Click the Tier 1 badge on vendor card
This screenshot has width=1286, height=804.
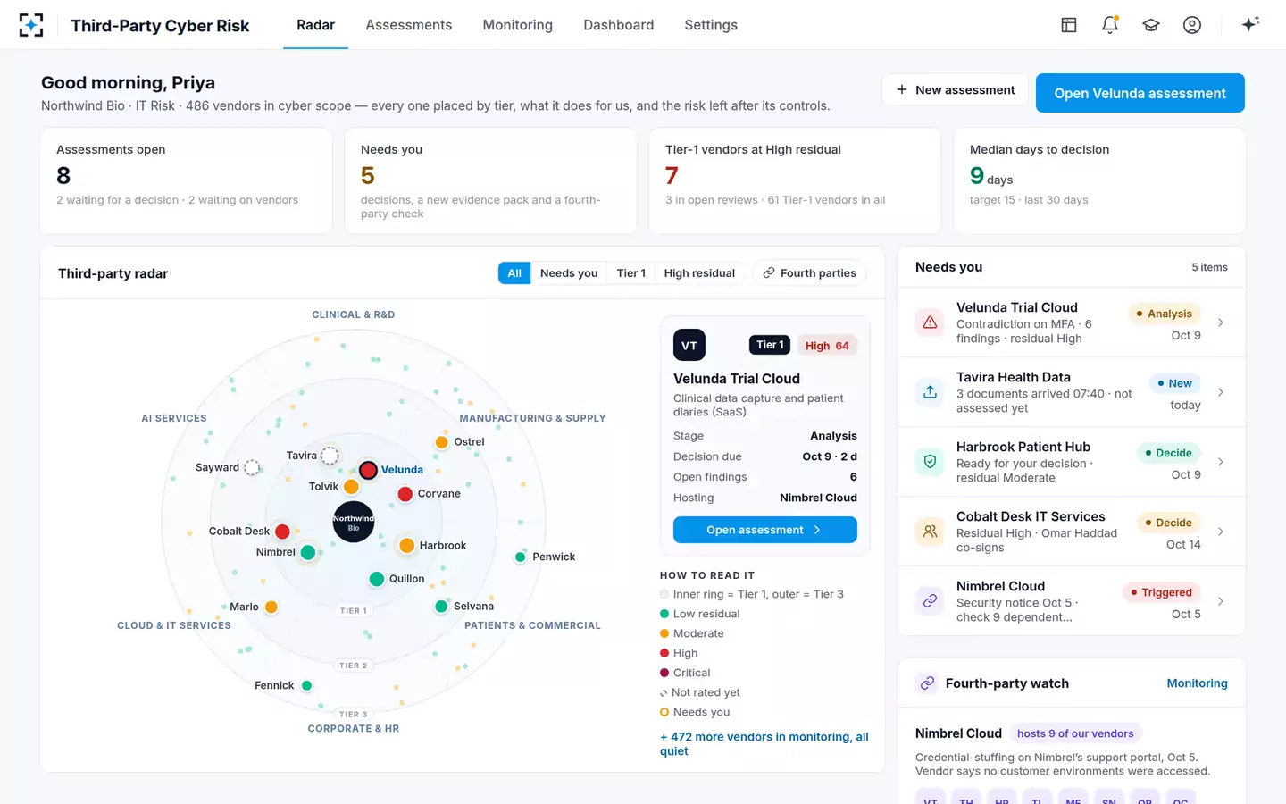(770, 345)
